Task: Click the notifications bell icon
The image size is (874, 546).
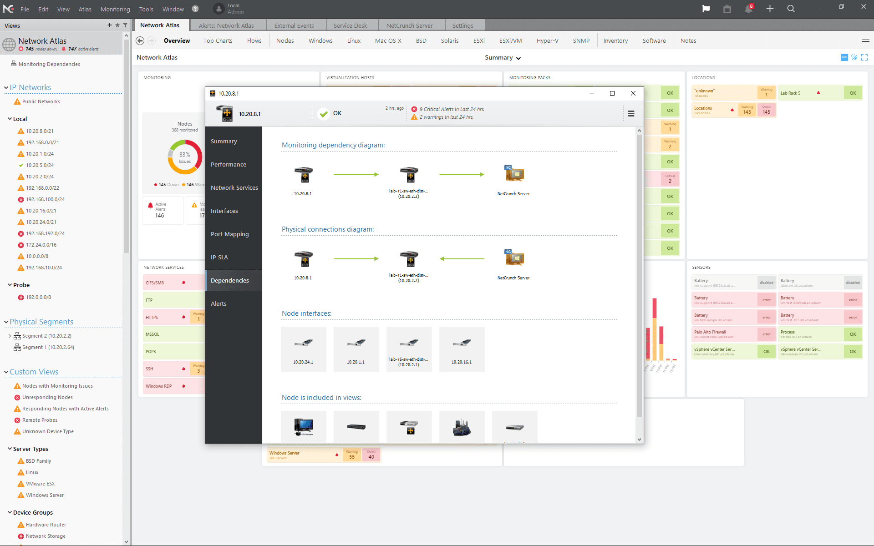Action: pos(748,9)
